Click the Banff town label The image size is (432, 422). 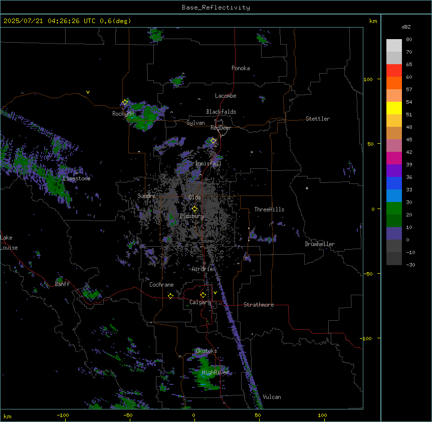(x=62, y=284)
